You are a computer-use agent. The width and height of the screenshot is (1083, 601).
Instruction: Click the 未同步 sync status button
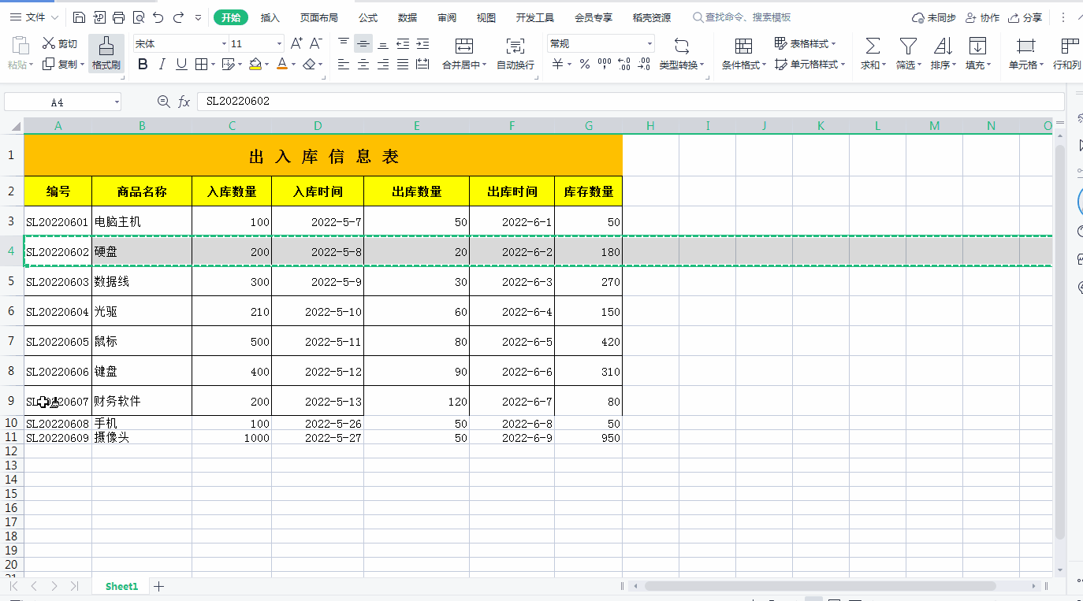pos(934,17)
